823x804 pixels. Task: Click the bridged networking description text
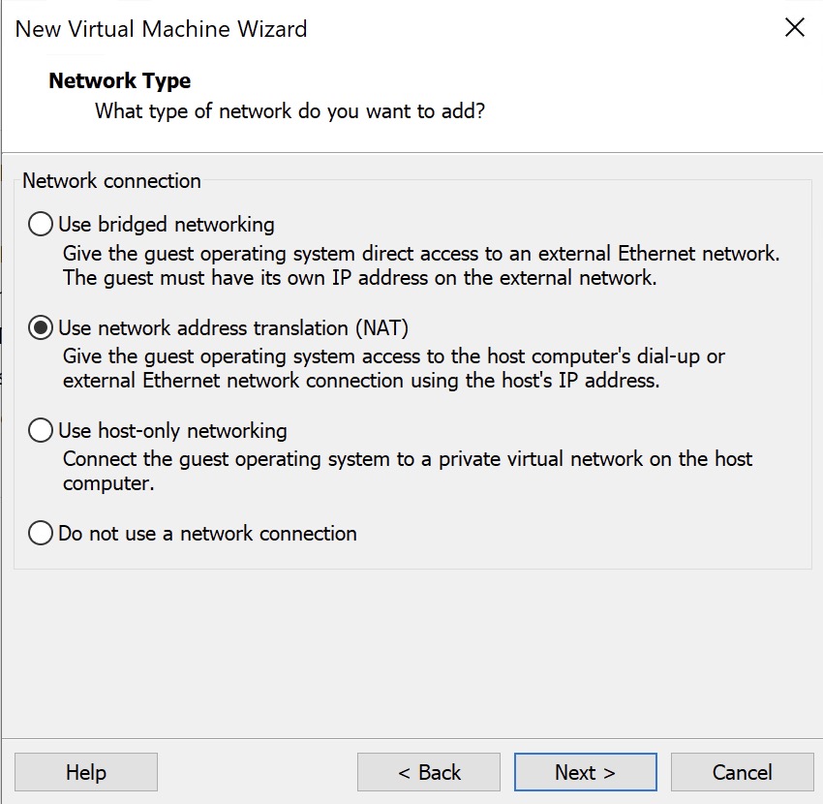click(x=421, y=266)
